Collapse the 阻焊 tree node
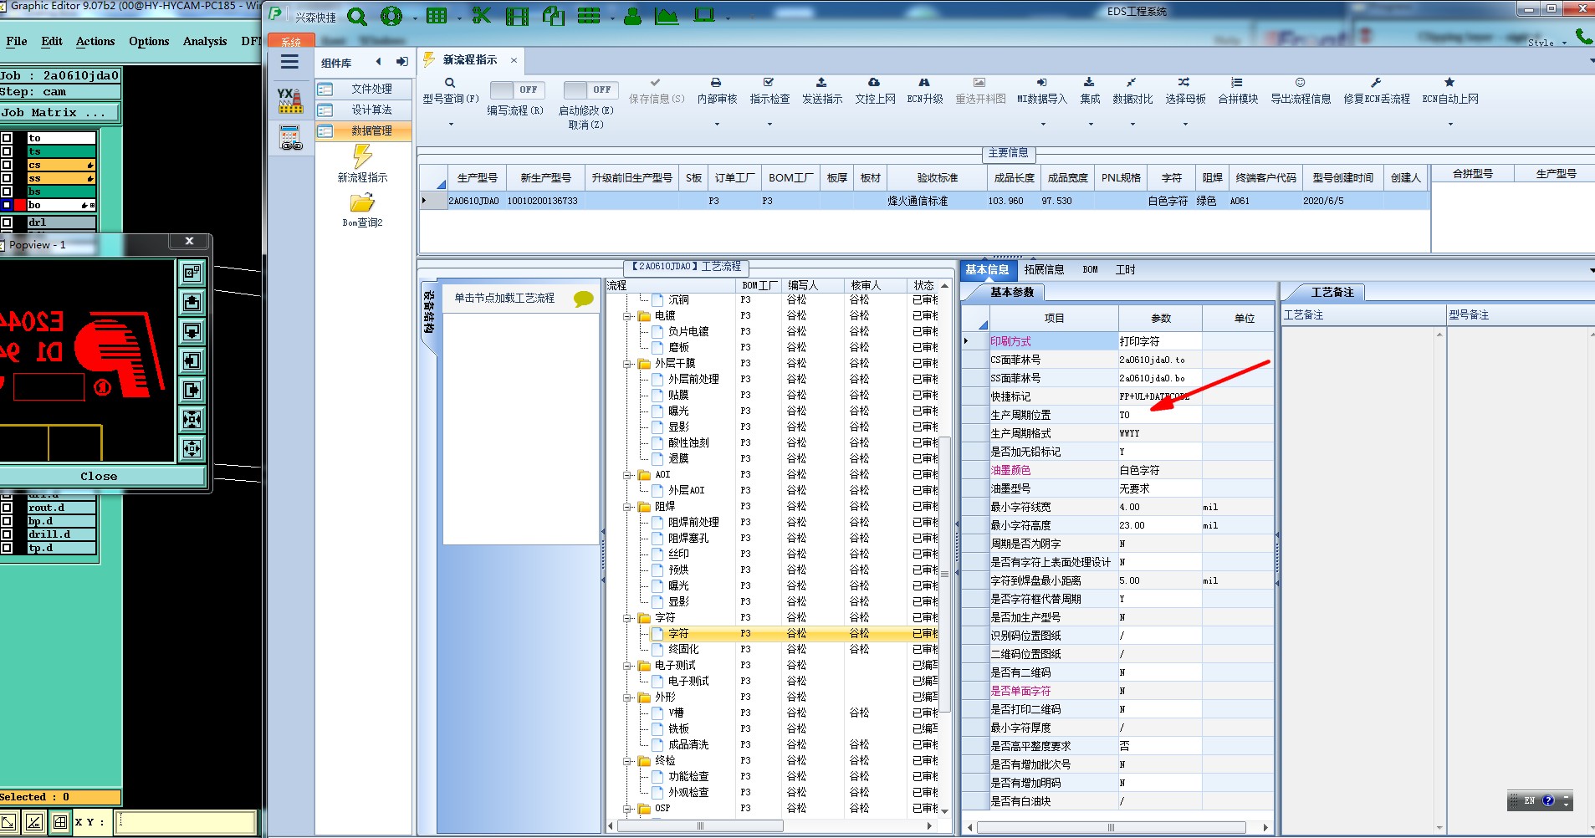Screen dimensions: 1595x838 [627, 507]
